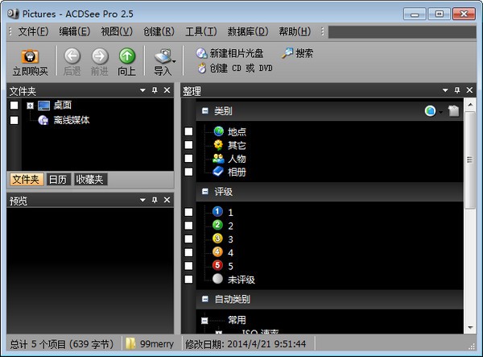Viewport: 483px width, 357px height.
Task: Open the 整理 panel menu arrow
Action: click(x=445, y=90)
